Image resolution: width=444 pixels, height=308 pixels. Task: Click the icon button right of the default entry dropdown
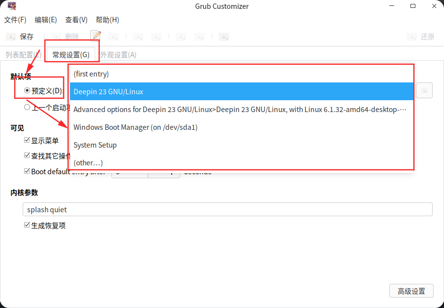click(424, 91)
